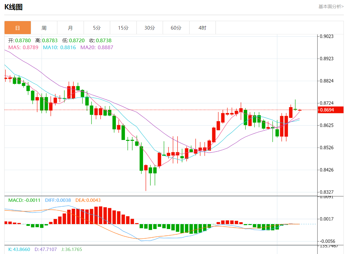Screen dimensions: 355x254
Task: Click the 0.8724 price axis label
Action: (x=327, y=103)
